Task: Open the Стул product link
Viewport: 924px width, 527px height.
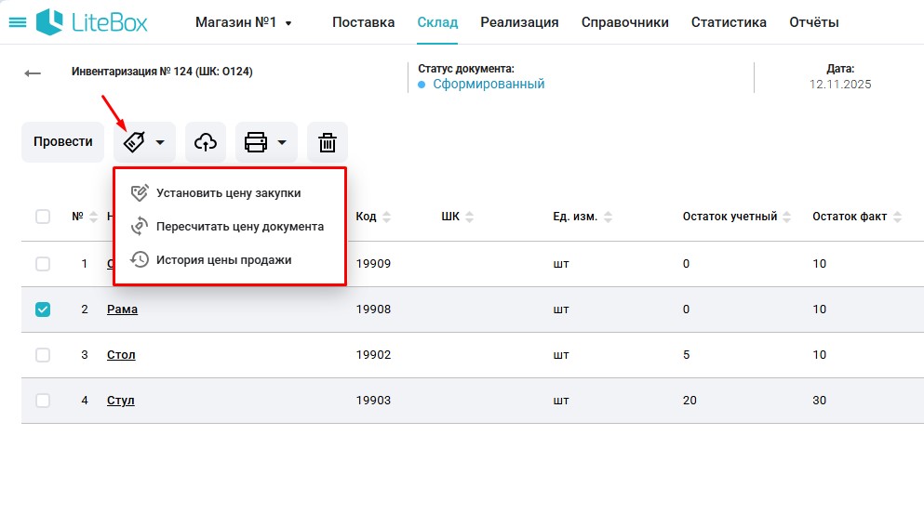Action: coord(120,401)
